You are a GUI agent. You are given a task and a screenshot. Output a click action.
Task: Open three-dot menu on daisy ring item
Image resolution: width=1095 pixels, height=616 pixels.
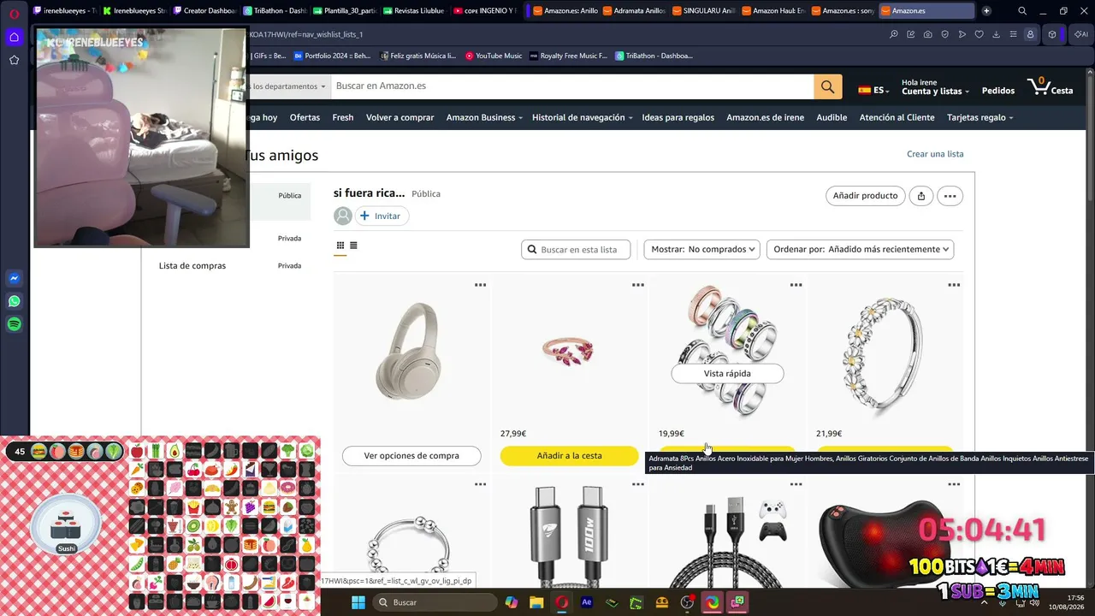pos(954,285)
